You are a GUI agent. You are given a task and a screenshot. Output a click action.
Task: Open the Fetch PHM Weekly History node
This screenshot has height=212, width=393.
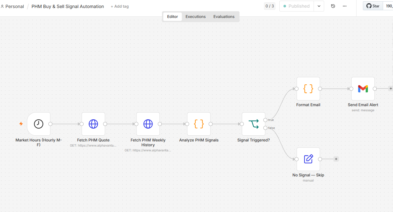[148, 124]
